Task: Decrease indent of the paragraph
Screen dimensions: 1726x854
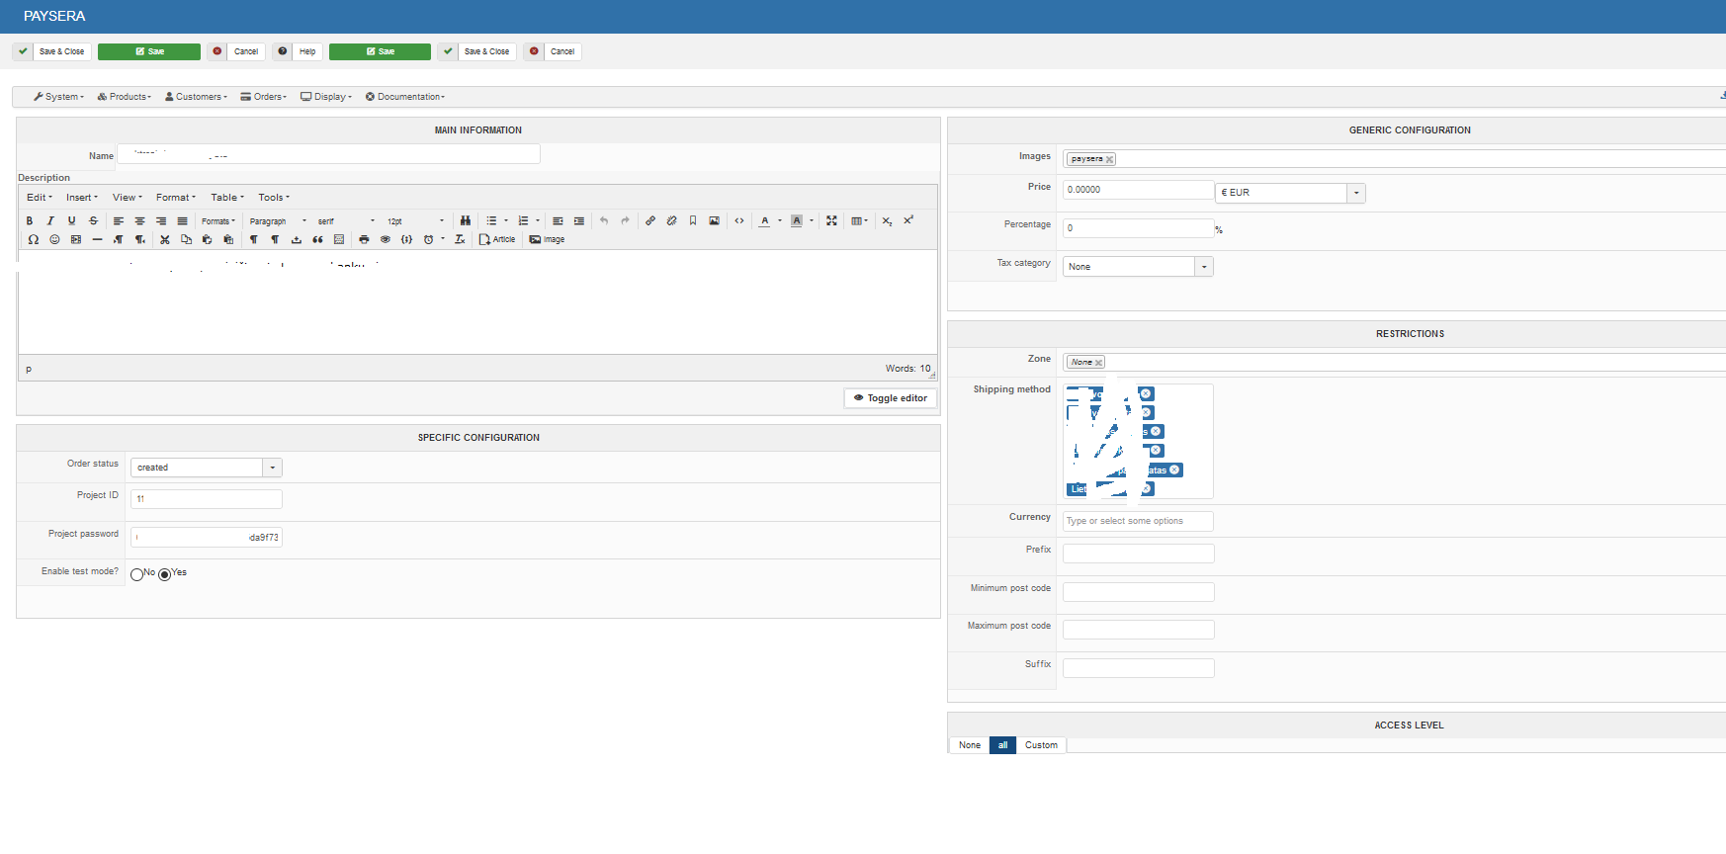Action: [558, 221]
